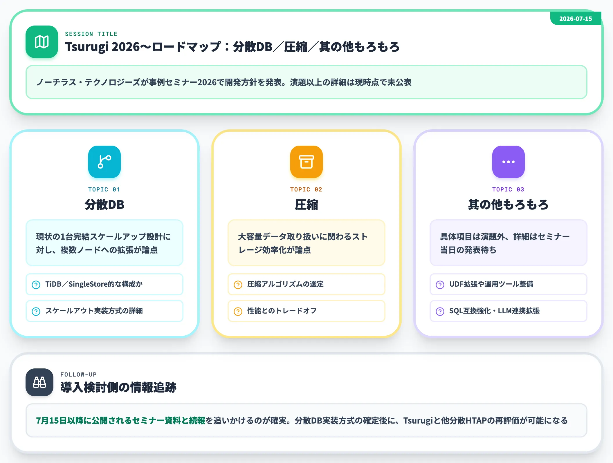Screen dimensions: 613x463
Task: Click the 現状の1台完結スケールアップ設計 description box
Action: (104, 243)
